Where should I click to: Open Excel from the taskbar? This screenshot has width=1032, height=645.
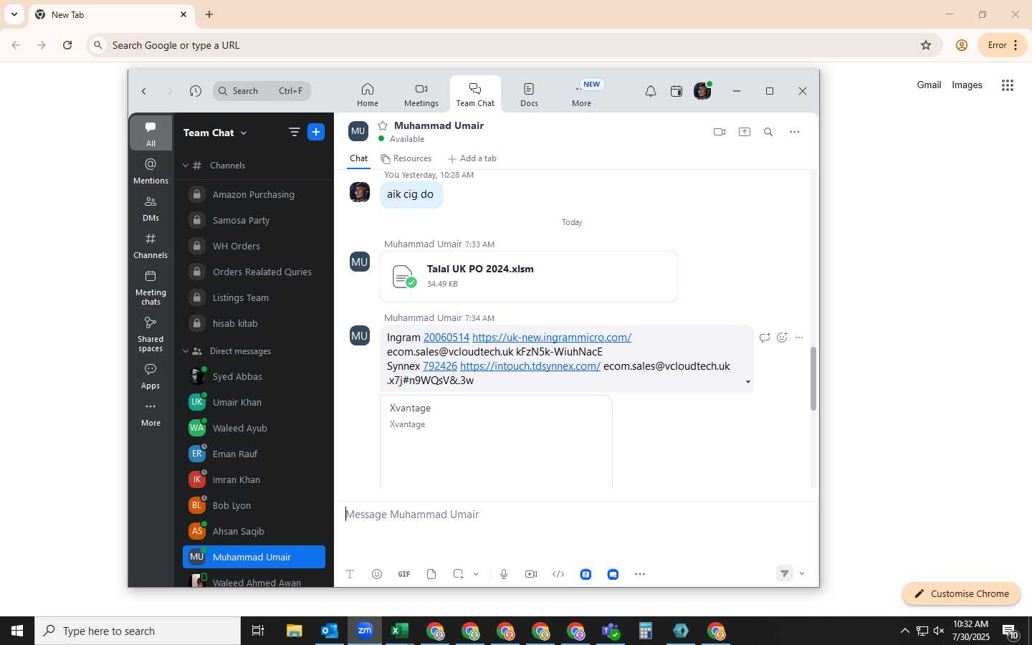pos(400,631)
